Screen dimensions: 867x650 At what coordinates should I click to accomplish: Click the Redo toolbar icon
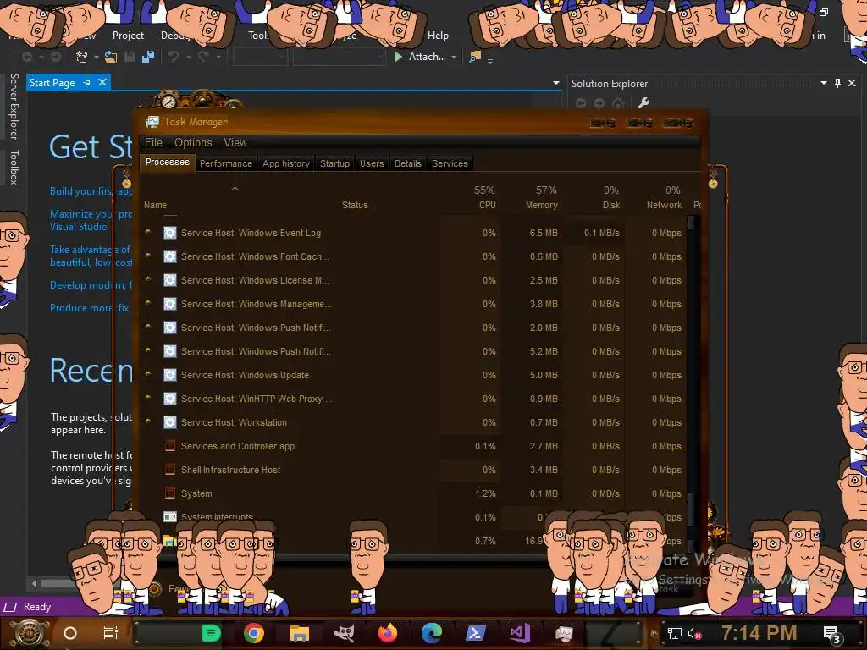203,57
